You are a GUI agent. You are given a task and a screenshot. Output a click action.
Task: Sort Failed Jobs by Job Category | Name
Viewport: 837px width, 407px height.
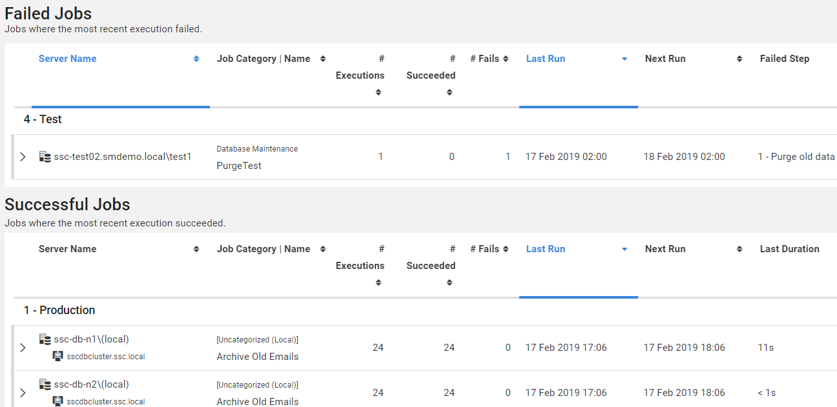click(263, 59)
